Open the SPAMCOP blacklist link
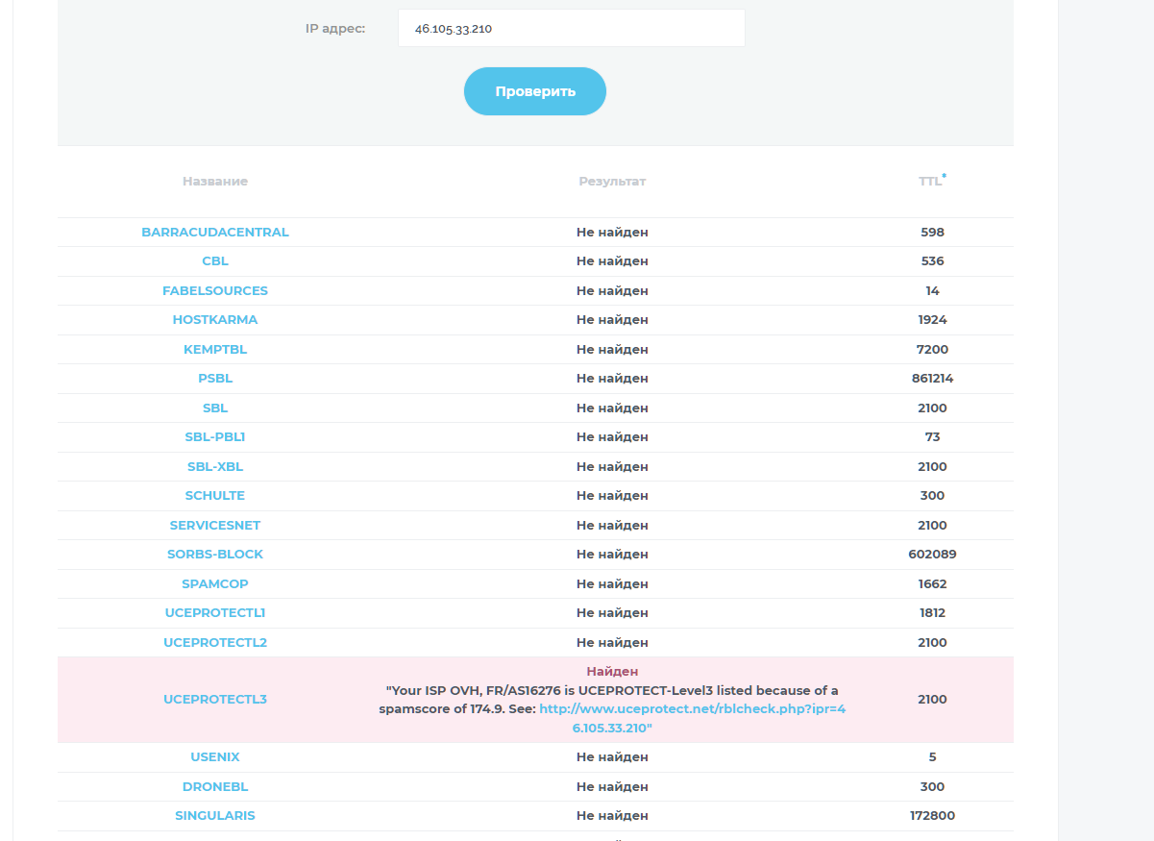The width and height of the screenshot is (1154, 841). click(214, 583)
